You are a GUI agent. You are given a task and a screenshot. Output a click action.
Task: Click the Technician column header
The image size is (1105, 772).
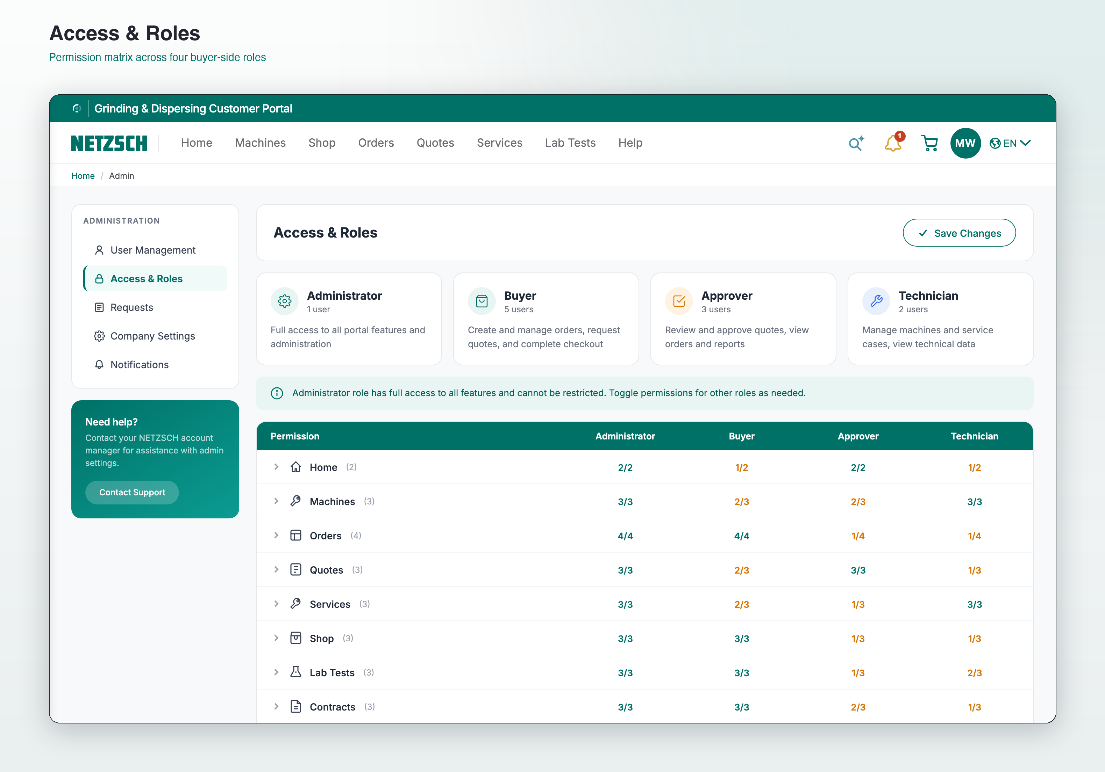tap(974, 436)
